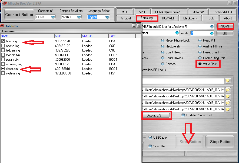Expand the HSF In-build Driver dropdown

pyautogui.click(x=212, y=27)
